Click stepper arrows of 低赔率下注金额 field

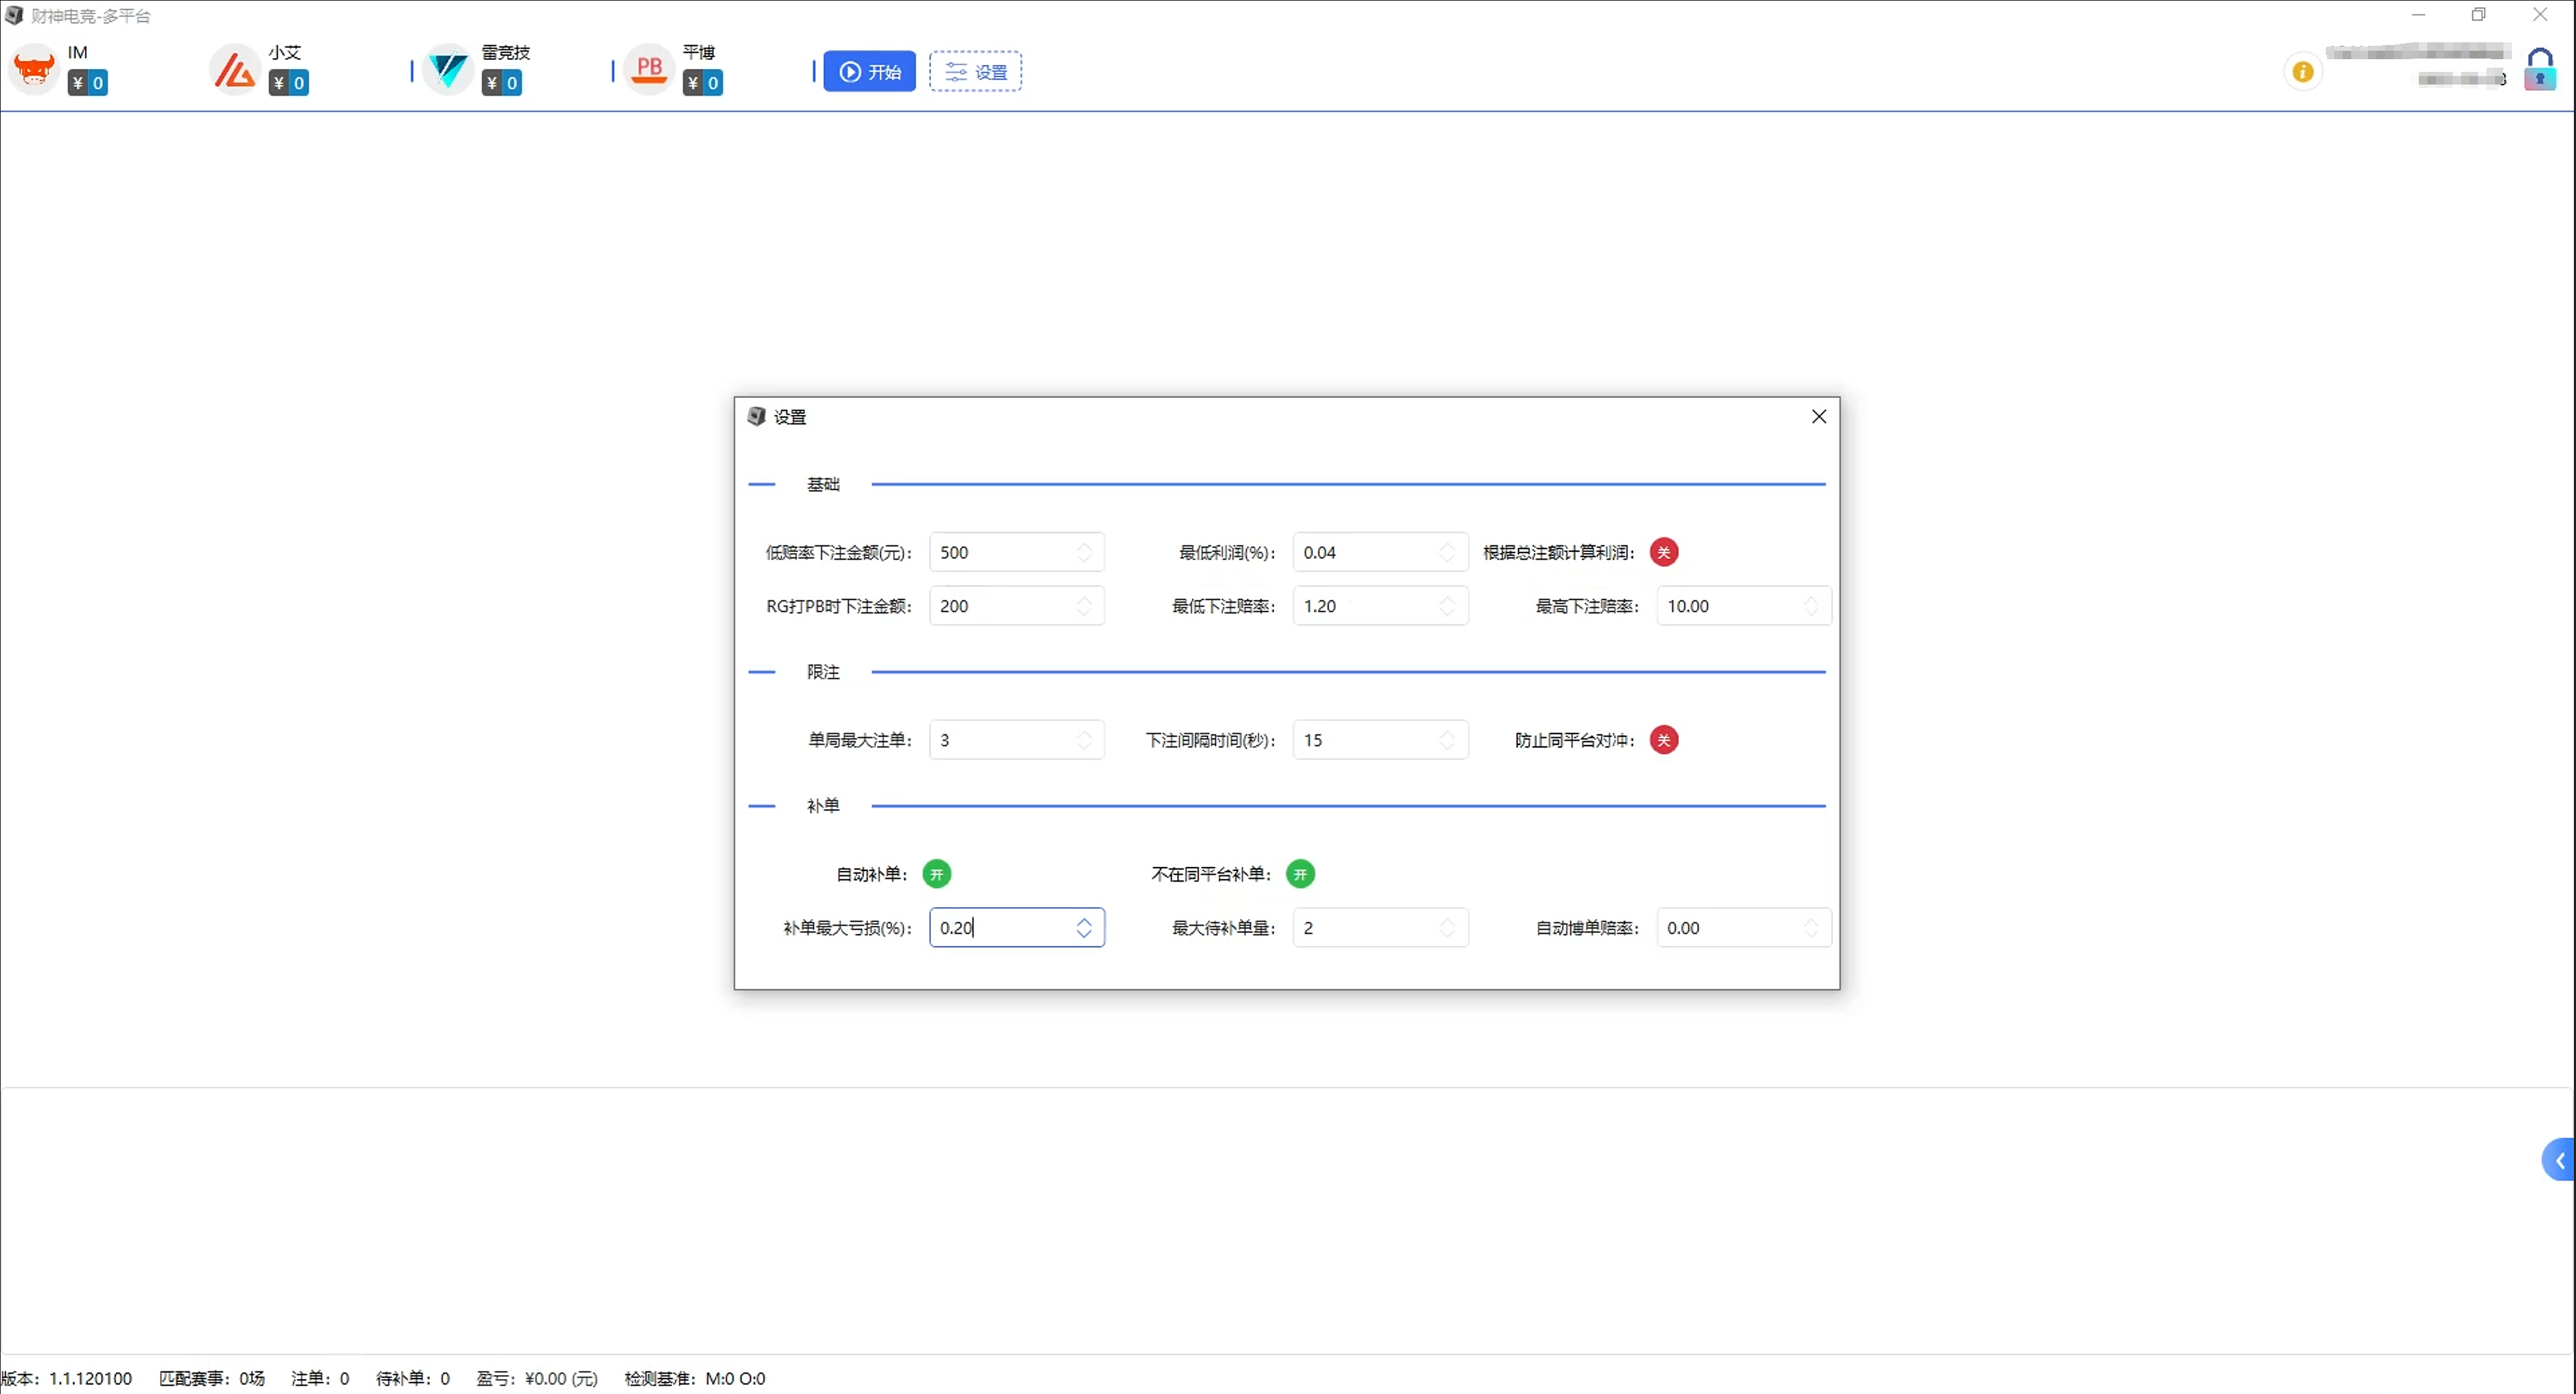(x=1083, y=552)
